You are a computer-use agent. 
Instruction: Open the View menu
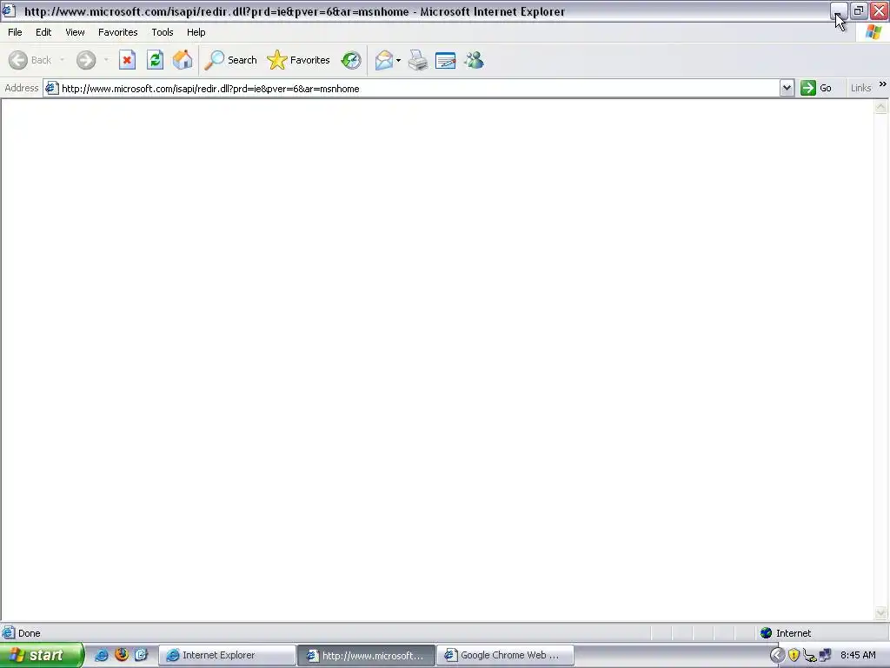pyautogui.click(x=75, y=32)
